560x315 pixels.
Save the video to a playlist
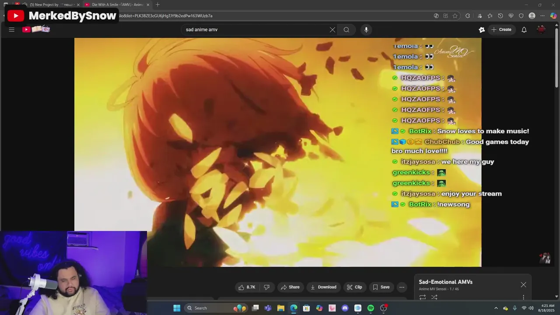point(381,287)
